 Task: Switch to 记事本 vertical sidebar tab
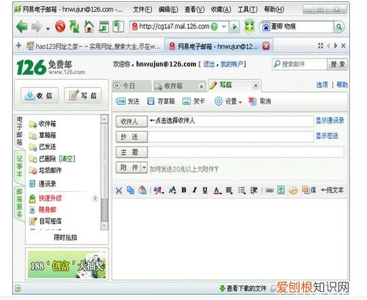[20, 166]
